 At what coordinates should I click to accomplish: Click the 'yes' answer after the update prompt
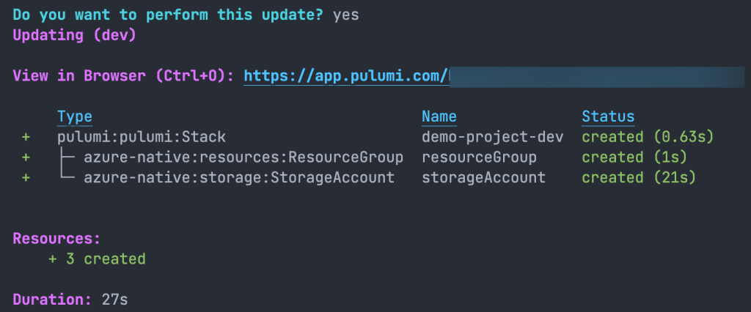tap(345, 15)
